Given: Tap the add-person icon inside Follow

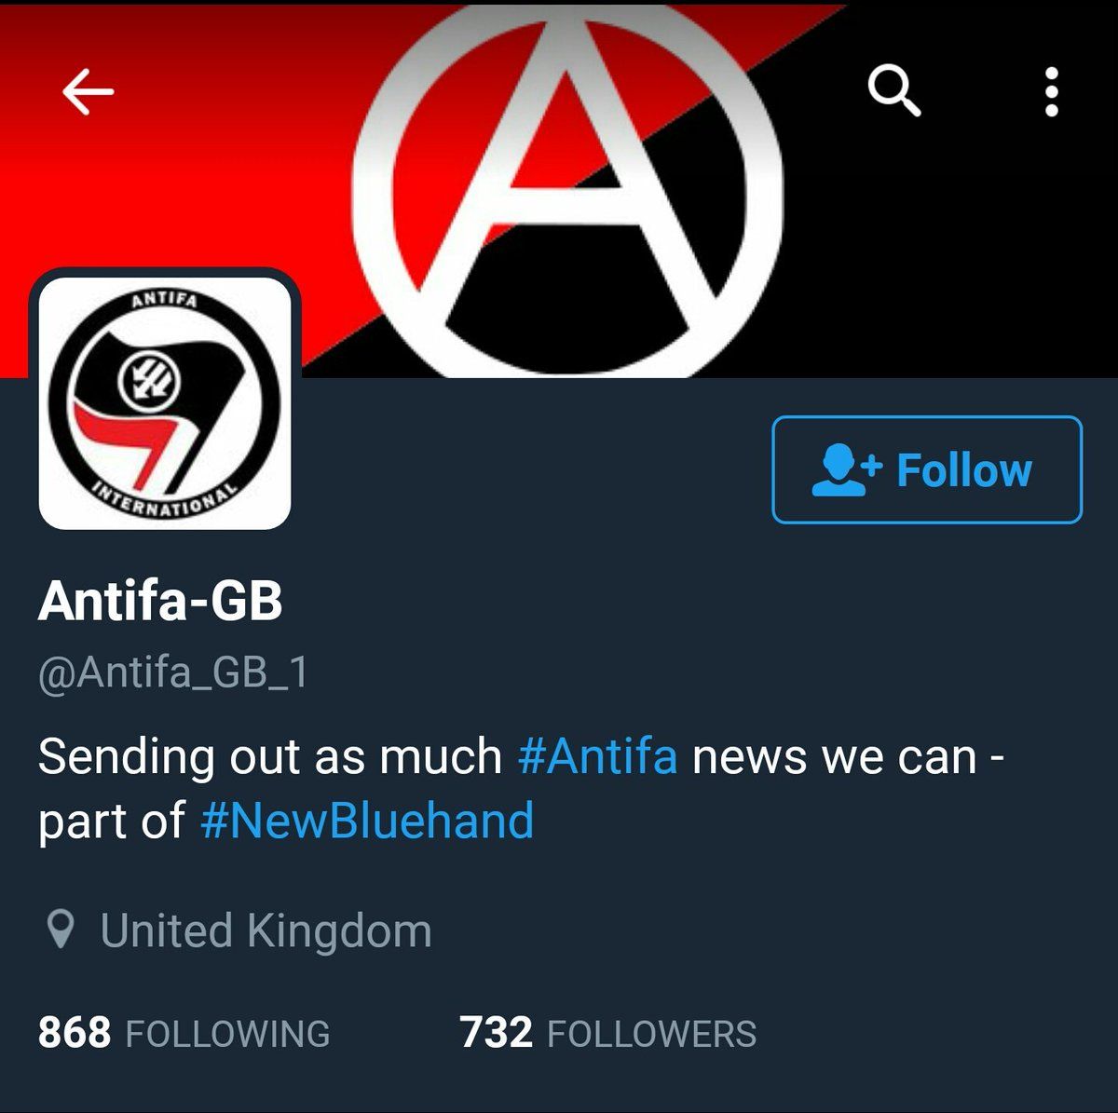Looking at the screenshot, I should tap(846, 469).
